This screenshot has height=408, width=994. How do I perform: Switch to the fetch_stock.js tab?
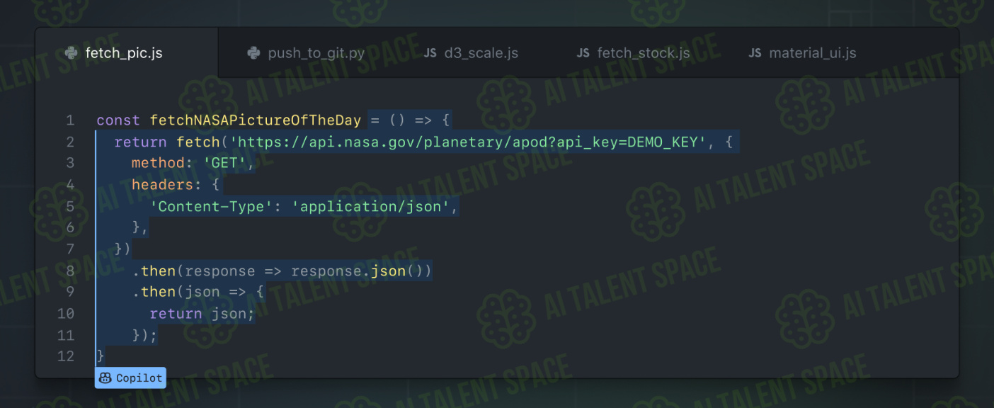(x=633, y=53)
